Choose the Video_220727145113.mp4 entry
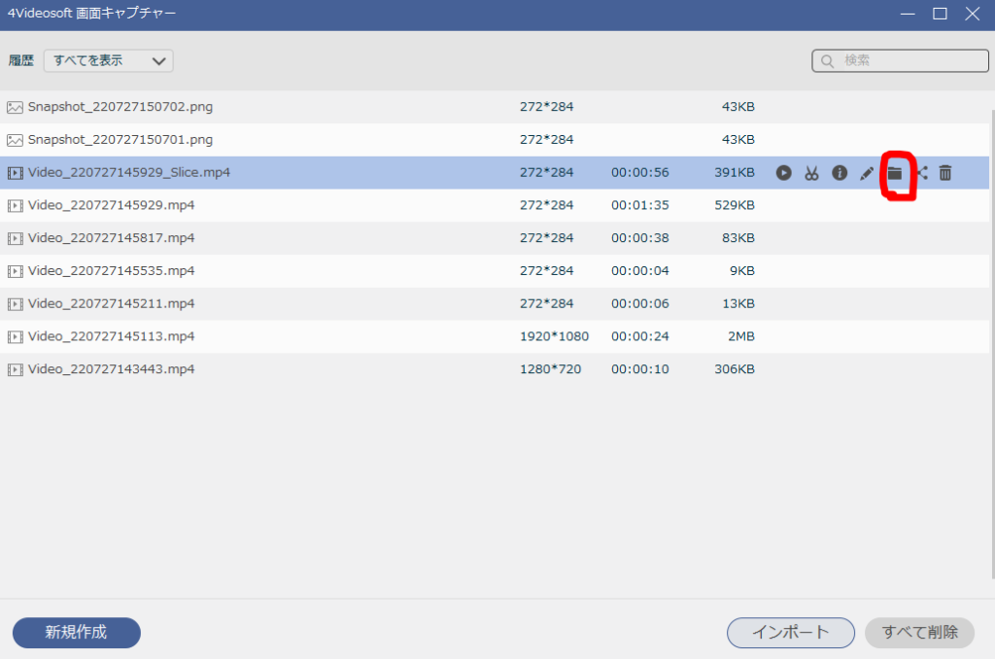Viewport: 995px width, 659px height. click(111, 336)
